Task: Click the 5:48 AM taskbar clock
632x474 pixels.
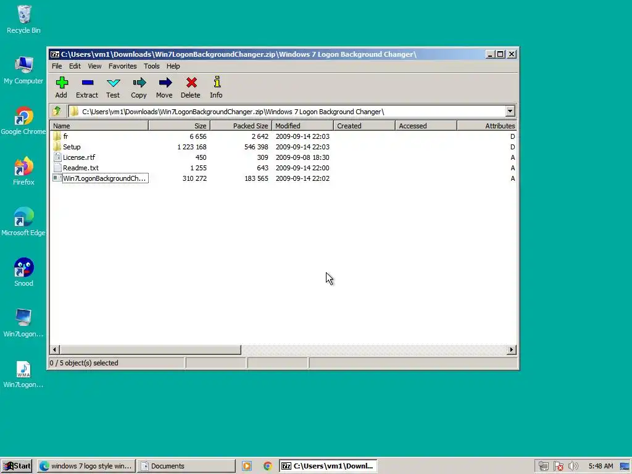Action: [x=601, y=467]
